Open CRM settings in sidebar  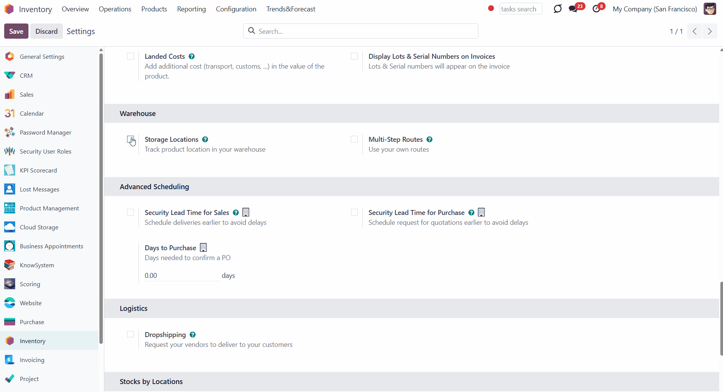pos(49,75)
